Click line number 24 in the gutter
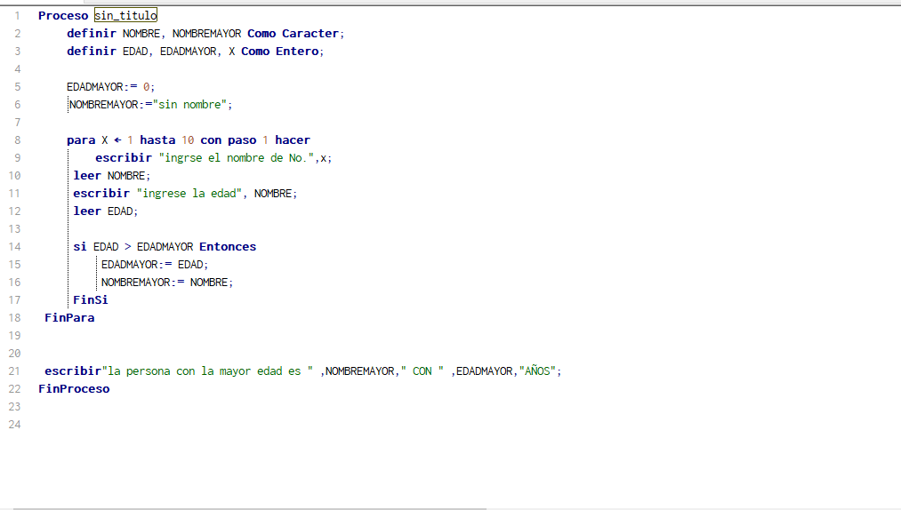The height and width of the screenshot is (510, 901). click(14, 425)
